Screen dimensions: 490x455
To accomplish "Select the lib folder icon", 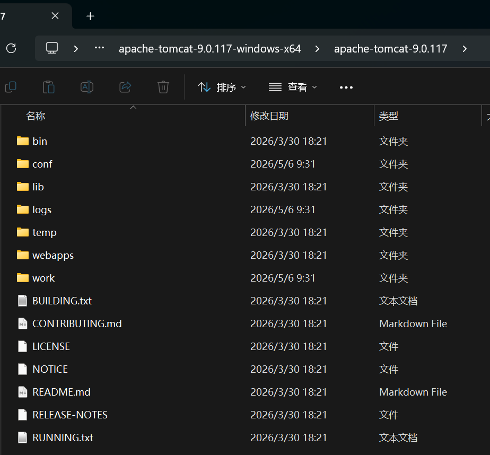I will (x=22, y=187).
